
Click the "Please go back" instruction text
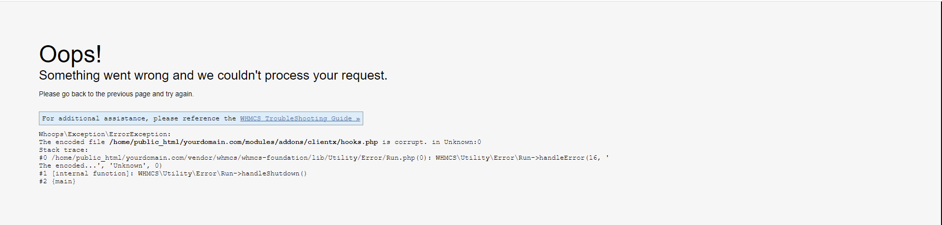coord(116,94)
